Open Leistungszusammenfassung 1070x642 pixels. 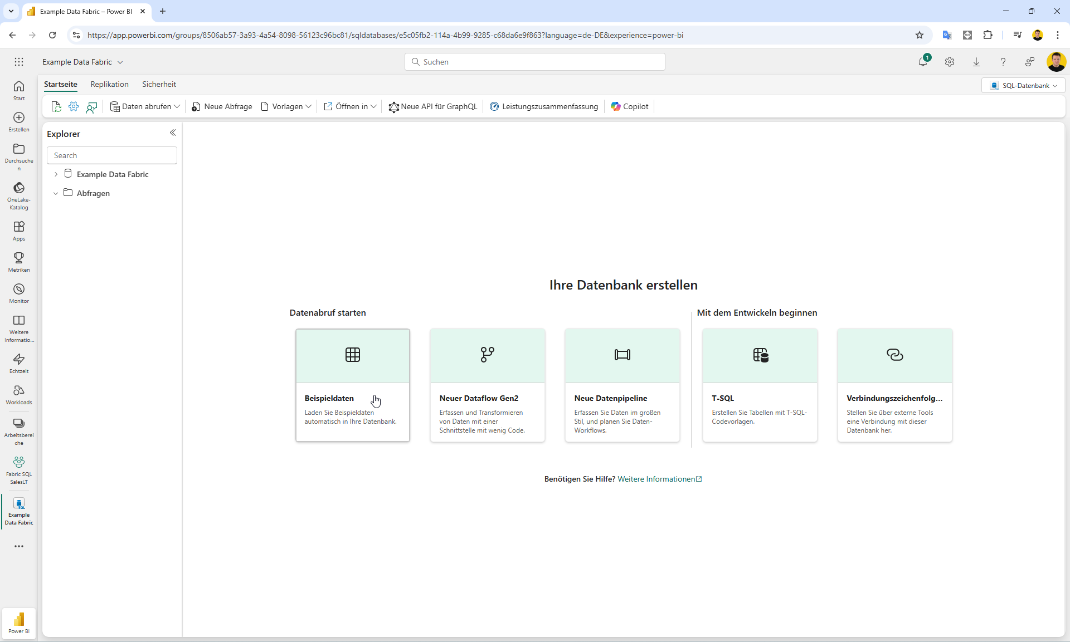tap(544, 106)
